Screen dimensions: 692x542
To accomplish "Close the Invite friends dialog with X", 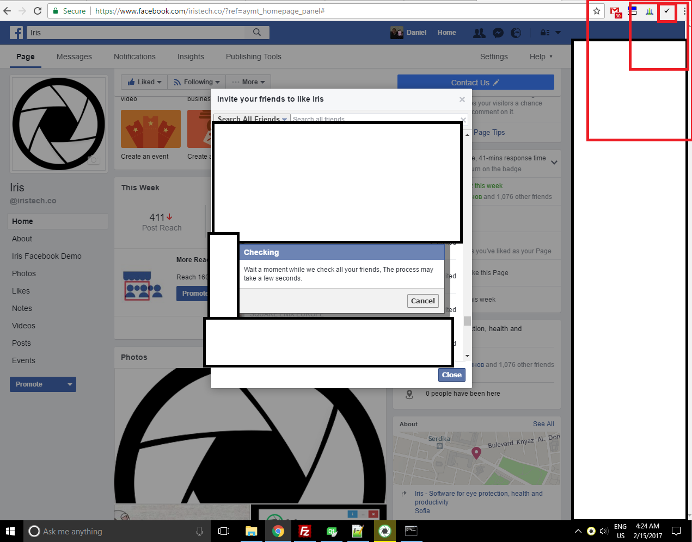I will [x=462, y=99].
